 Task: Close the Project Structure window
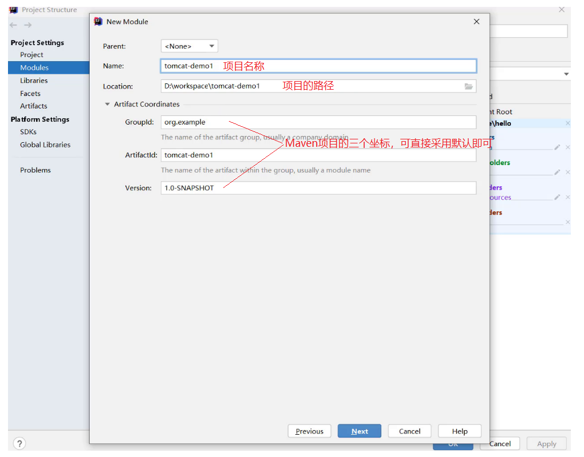coord(561,10)
